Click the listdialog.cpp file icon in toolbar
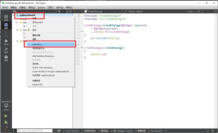 tap(86, 11)
